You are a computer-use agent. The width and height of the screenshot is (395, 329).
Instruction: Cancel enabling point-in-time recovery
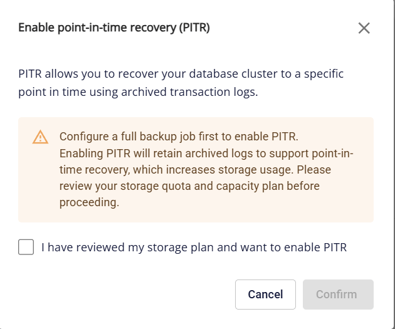[x=265, y=295]
